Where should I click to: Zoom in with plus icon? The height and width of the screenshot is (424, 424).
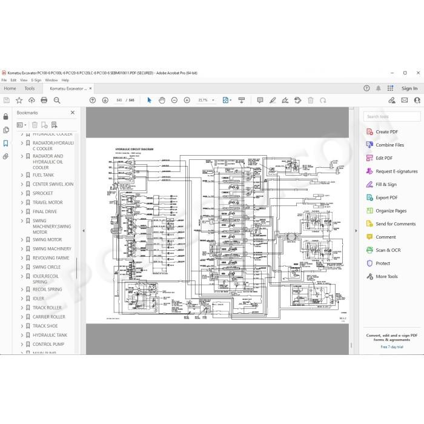(x=187, y=101)
